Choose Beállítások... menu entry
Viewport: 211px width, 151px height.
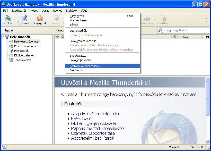point(102,70)
